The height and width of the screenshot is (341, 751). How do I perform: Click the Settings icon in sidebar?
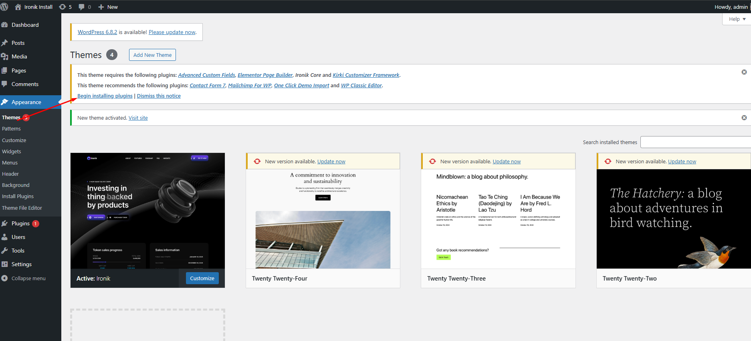[x=5, y=264]
